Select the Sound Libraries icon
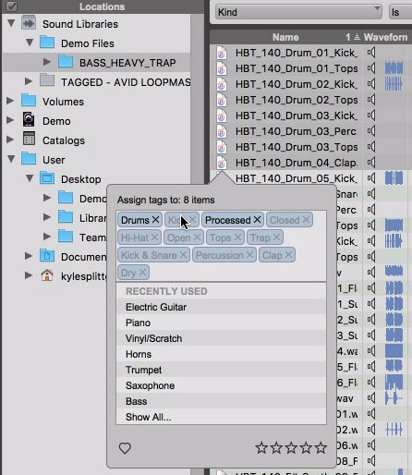412x475 pixels. (29, 23)
